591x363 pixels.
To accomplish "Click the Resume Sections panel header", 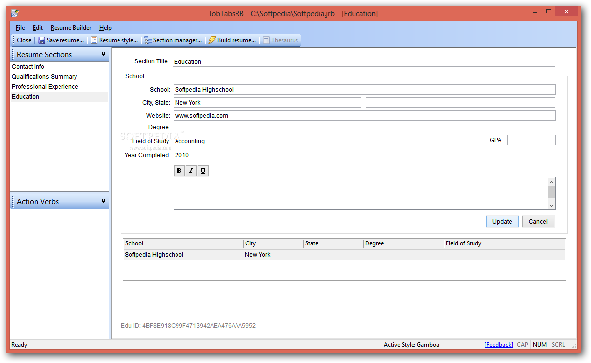I will (59, 54).
